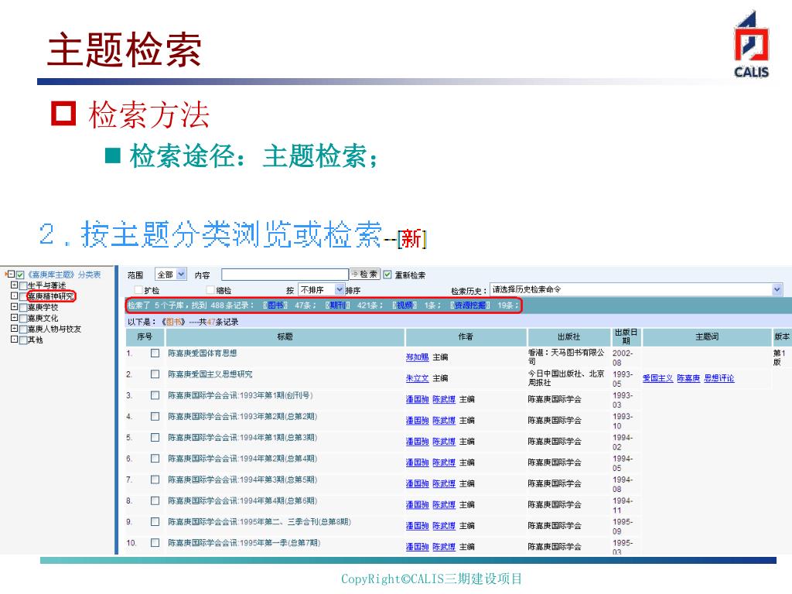Uncheck the 《嘉庚库主题》分类表 root checkbox
Viewport: 792px width, 594px height.
click(x=20, y=275)
